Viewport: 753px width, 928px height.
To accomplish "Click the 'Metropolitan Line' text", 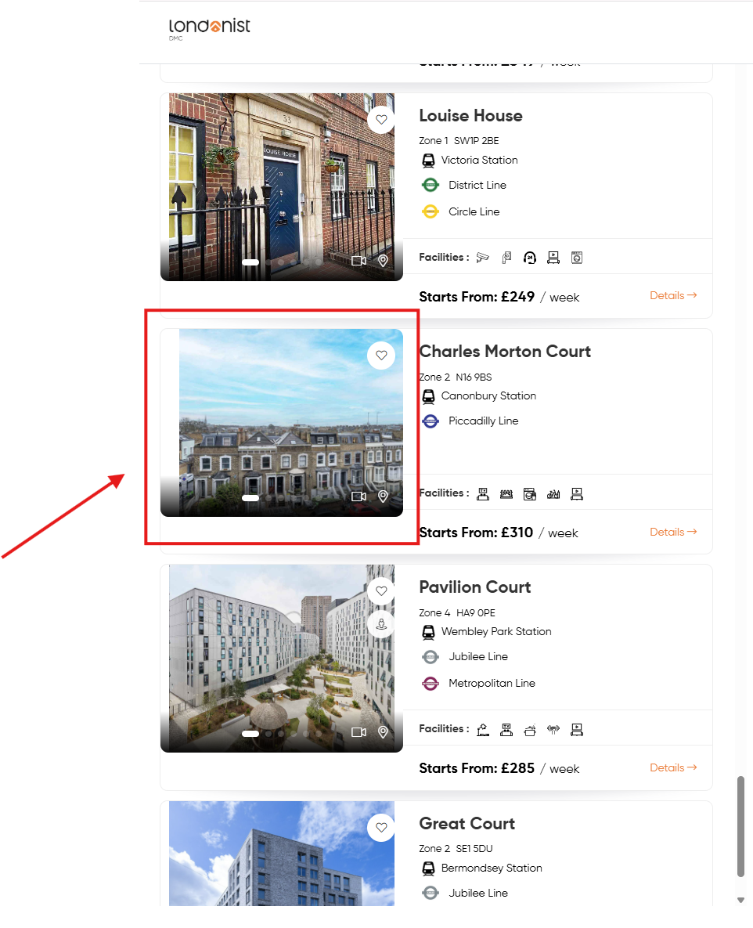I will tap(492, 684).
